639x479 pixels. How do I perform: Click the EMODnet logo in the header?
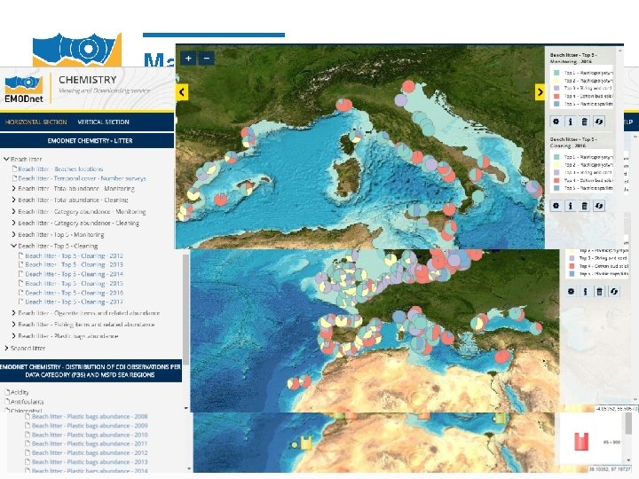pos(24,89)
